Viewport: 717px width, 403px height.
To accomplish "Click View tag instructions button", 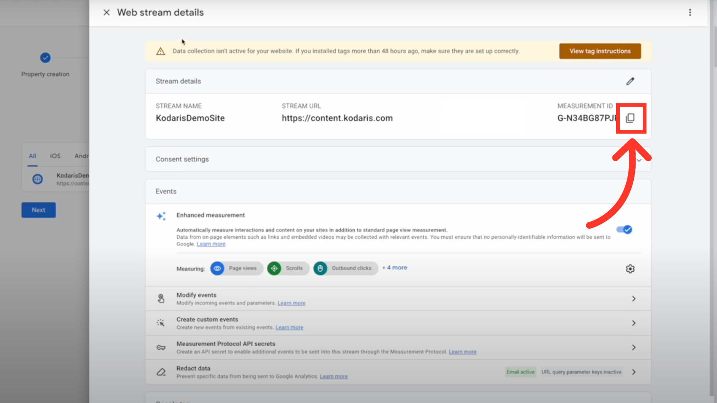I will coord(600,51).
